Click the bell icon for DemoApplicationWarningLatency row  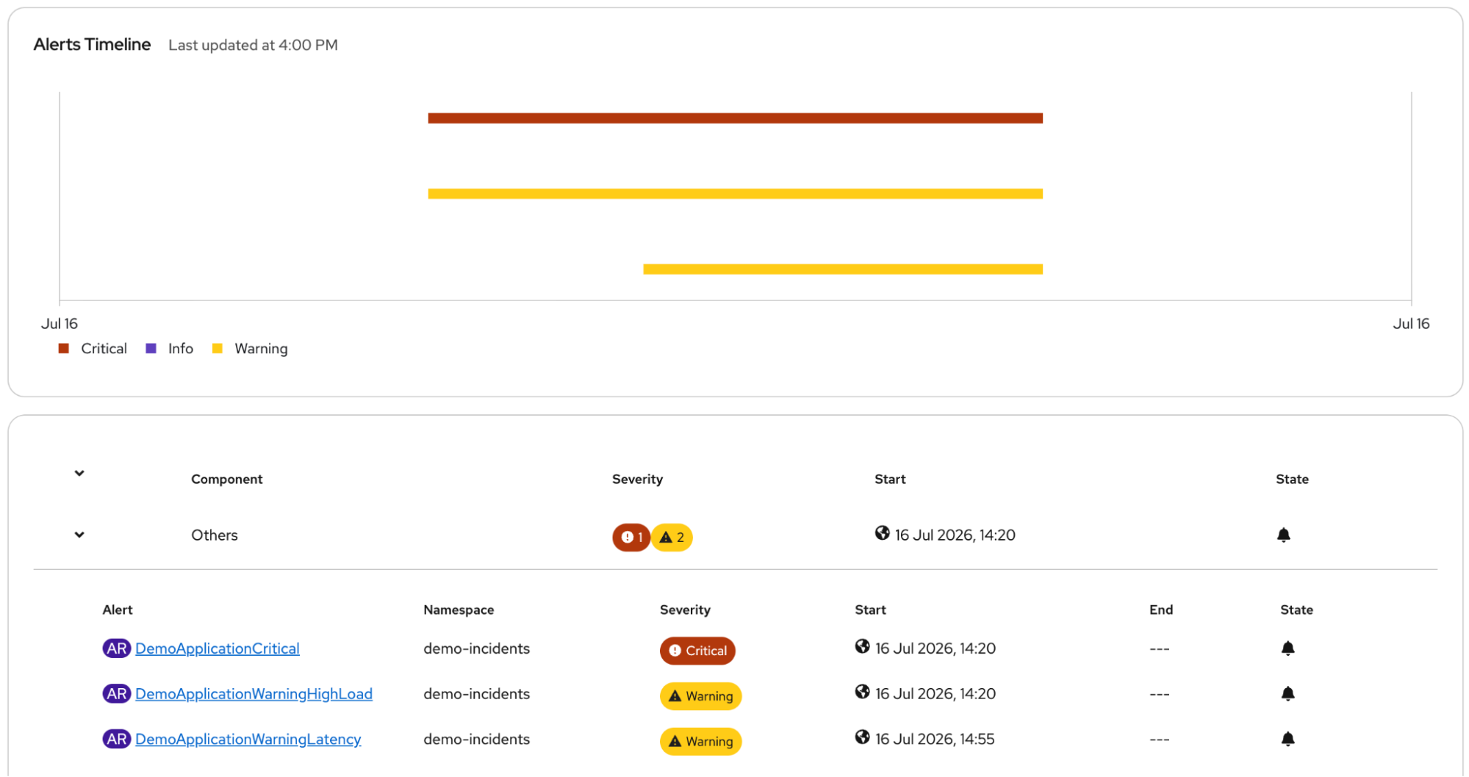(1288, 740)
